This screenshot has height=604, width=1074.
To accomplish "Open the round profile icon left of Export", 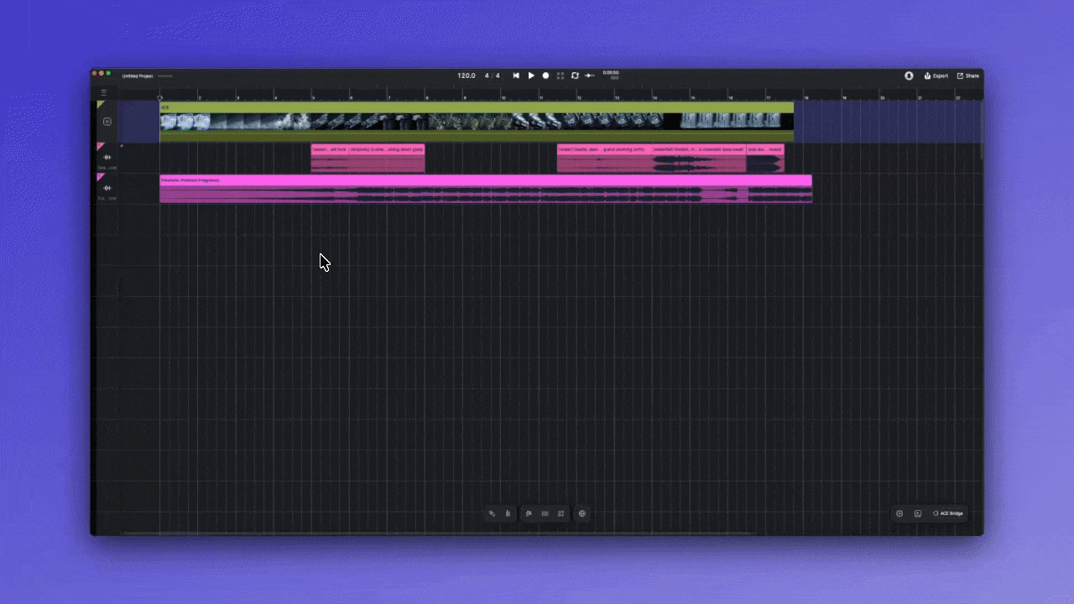I will pyautogui.click(x=909, y=75).
